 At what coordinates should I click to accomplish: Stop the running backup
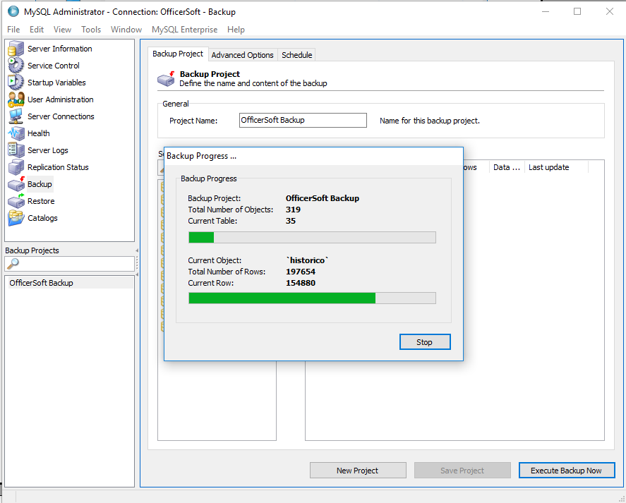[424, 342]
